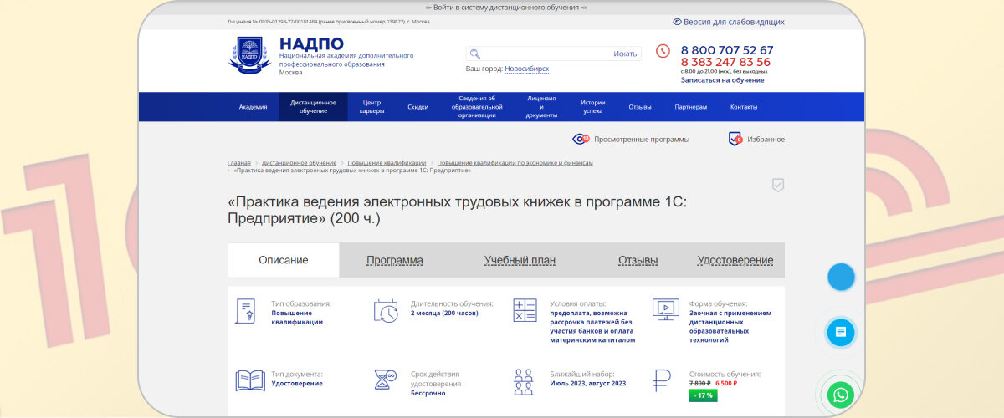Click phone number 8 383 247 83 56
Viewport: 1004px width, 418px height.
(725, 62)
